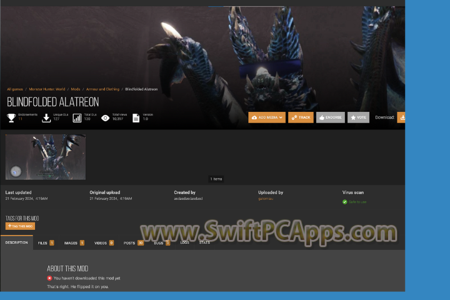This screenshot has height=300, width=450.
Task: Go to All games breadcrumb link
Action: coord(15,89)
